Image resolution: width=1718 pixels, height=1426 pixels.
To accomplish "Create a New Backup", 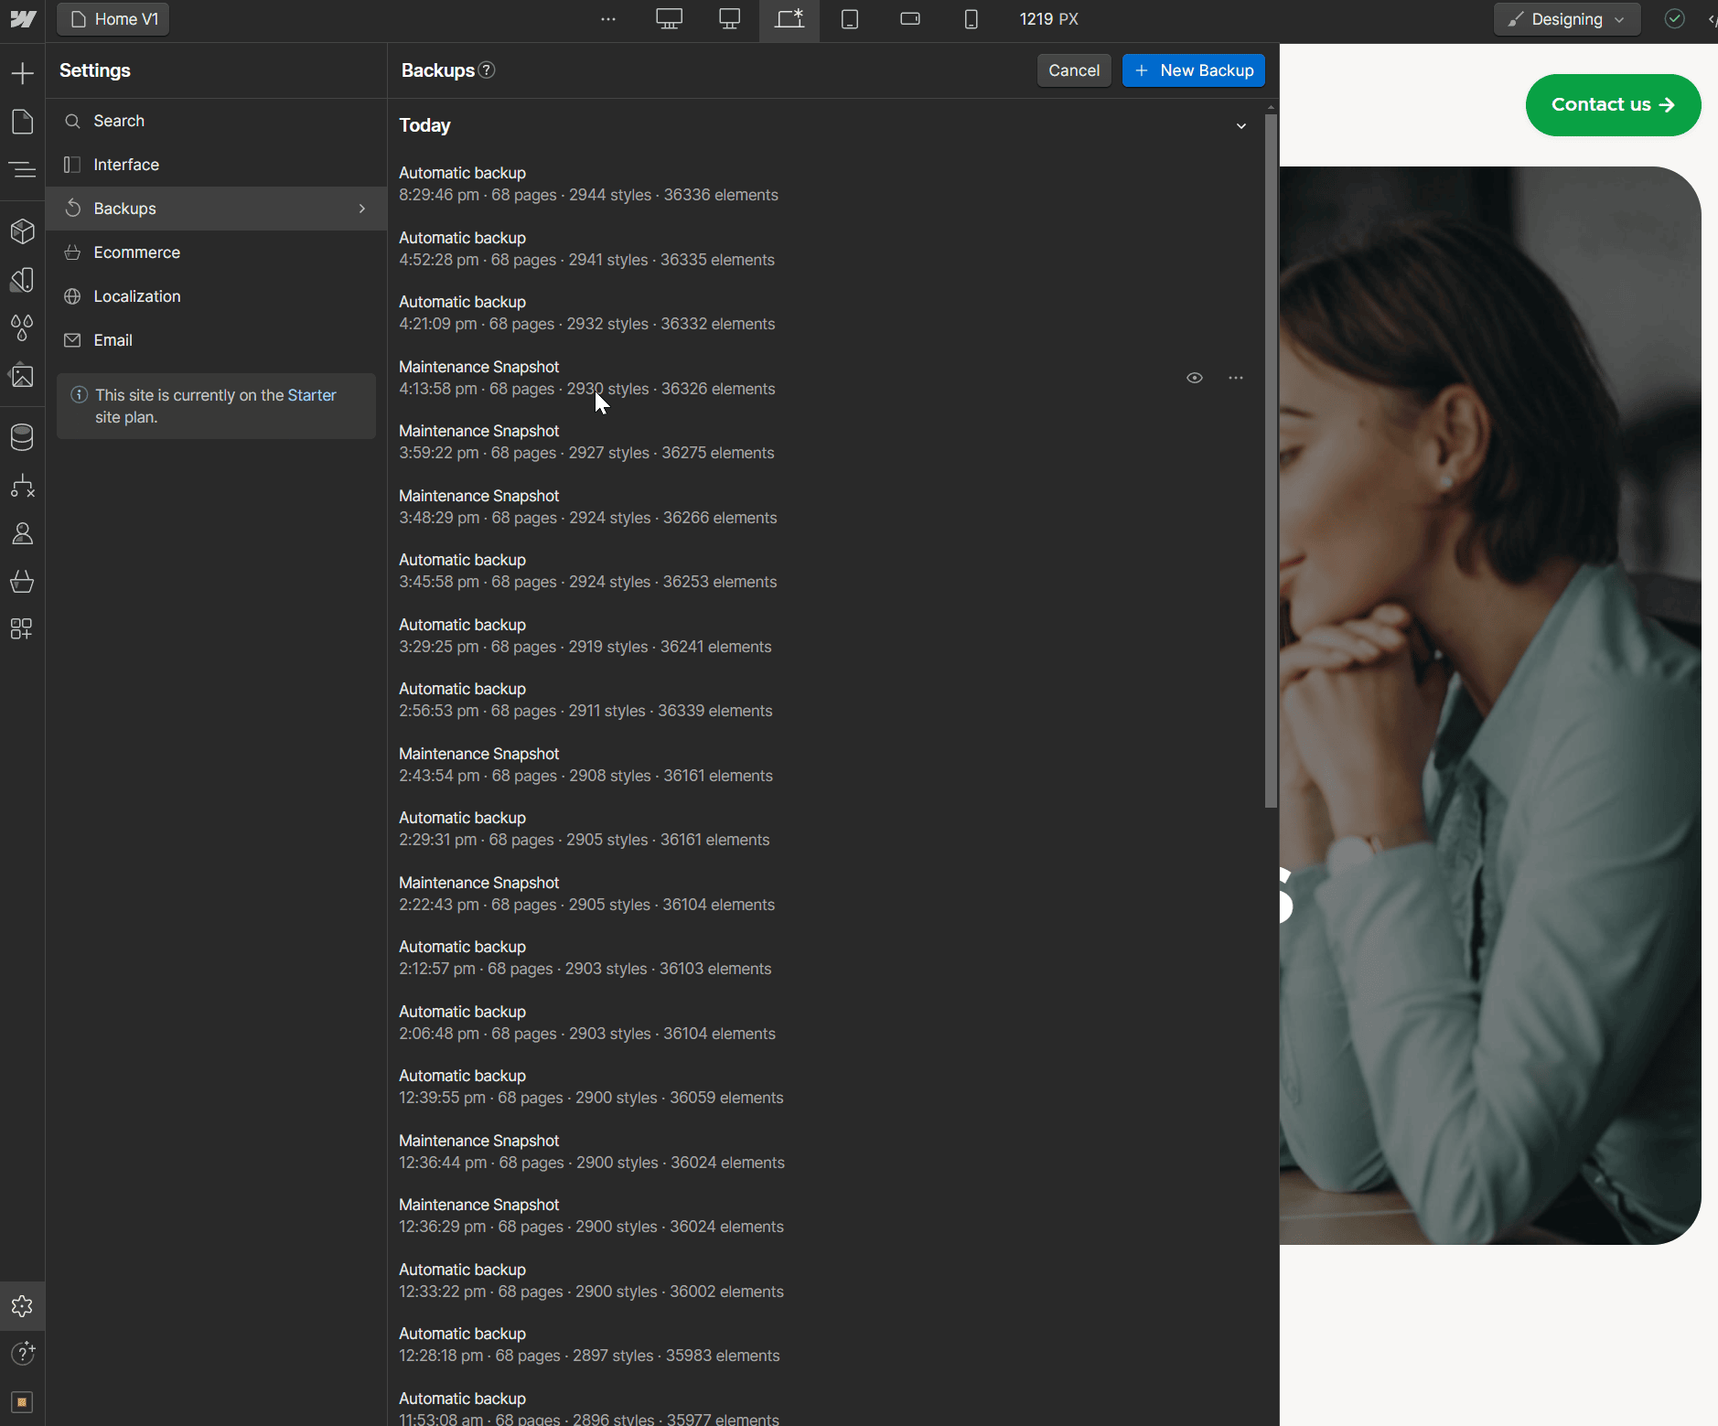I will [x=1193, y=70].
